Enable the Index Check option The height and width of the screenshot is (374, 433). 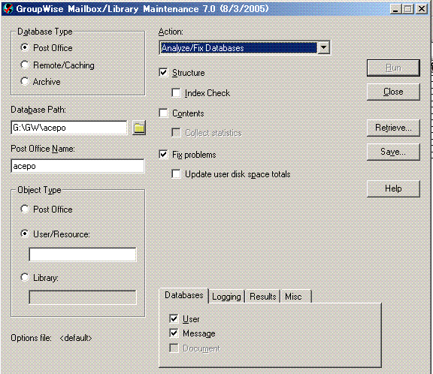pyautogui.click(x=176, y=92)
